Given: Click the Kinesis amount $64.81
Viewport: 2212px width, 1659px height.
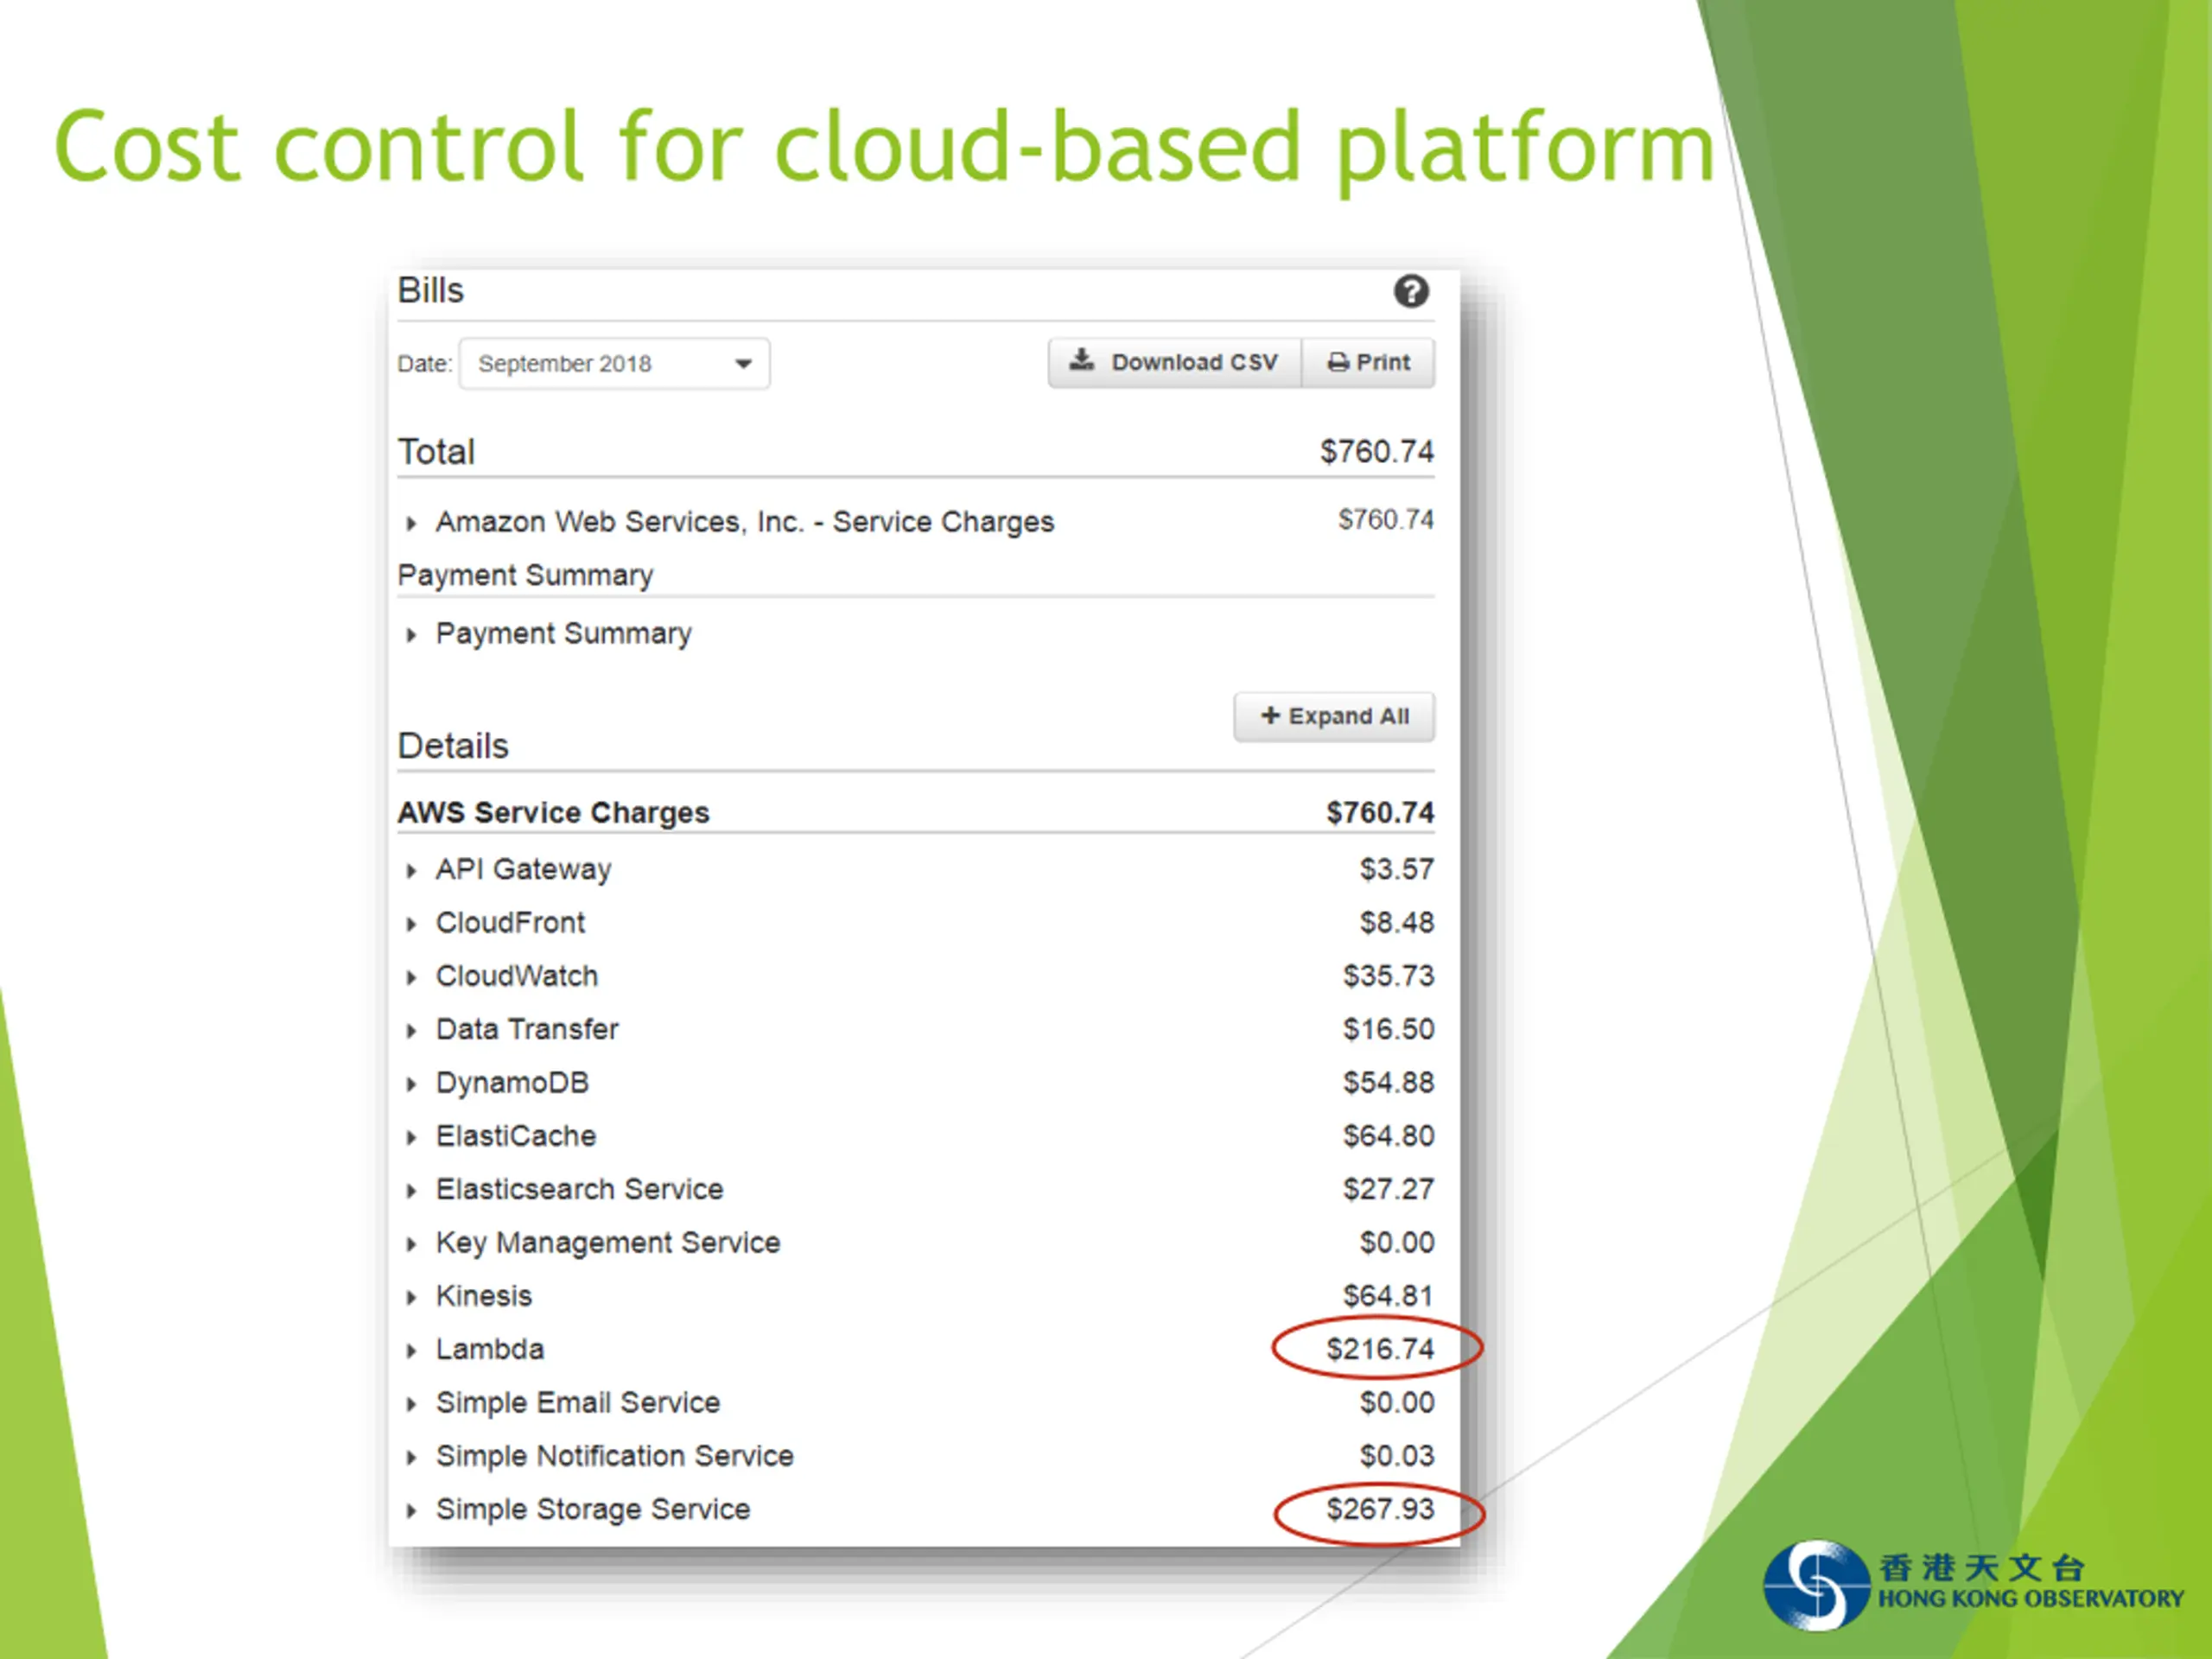Looking at the screenshot, I should pos(1388,1296).
